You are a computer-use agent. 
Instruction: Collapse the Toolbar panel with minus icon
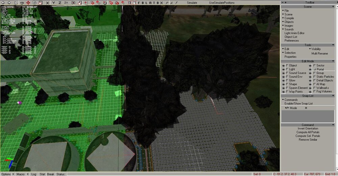(x=283, y=2)
